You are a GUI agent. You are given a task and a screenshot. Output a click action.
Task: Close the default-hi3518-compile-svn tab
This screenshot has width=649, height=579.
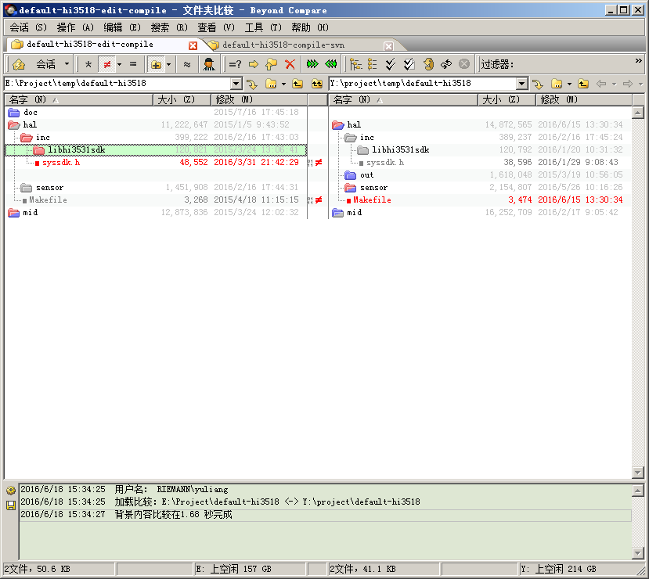[388, 46]
